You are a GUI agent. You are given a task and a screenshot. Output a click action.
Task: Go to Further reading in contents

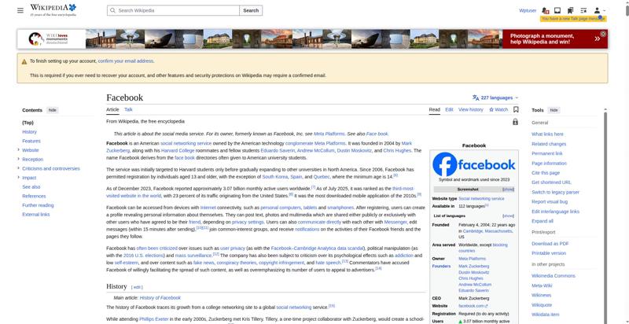click(x=38, y=205)
